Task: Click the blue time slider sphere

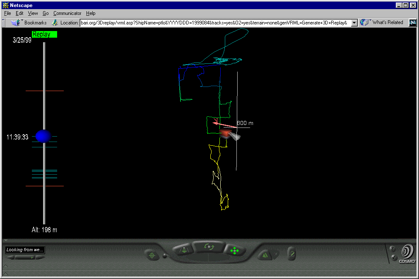Action: coord(43,136)
